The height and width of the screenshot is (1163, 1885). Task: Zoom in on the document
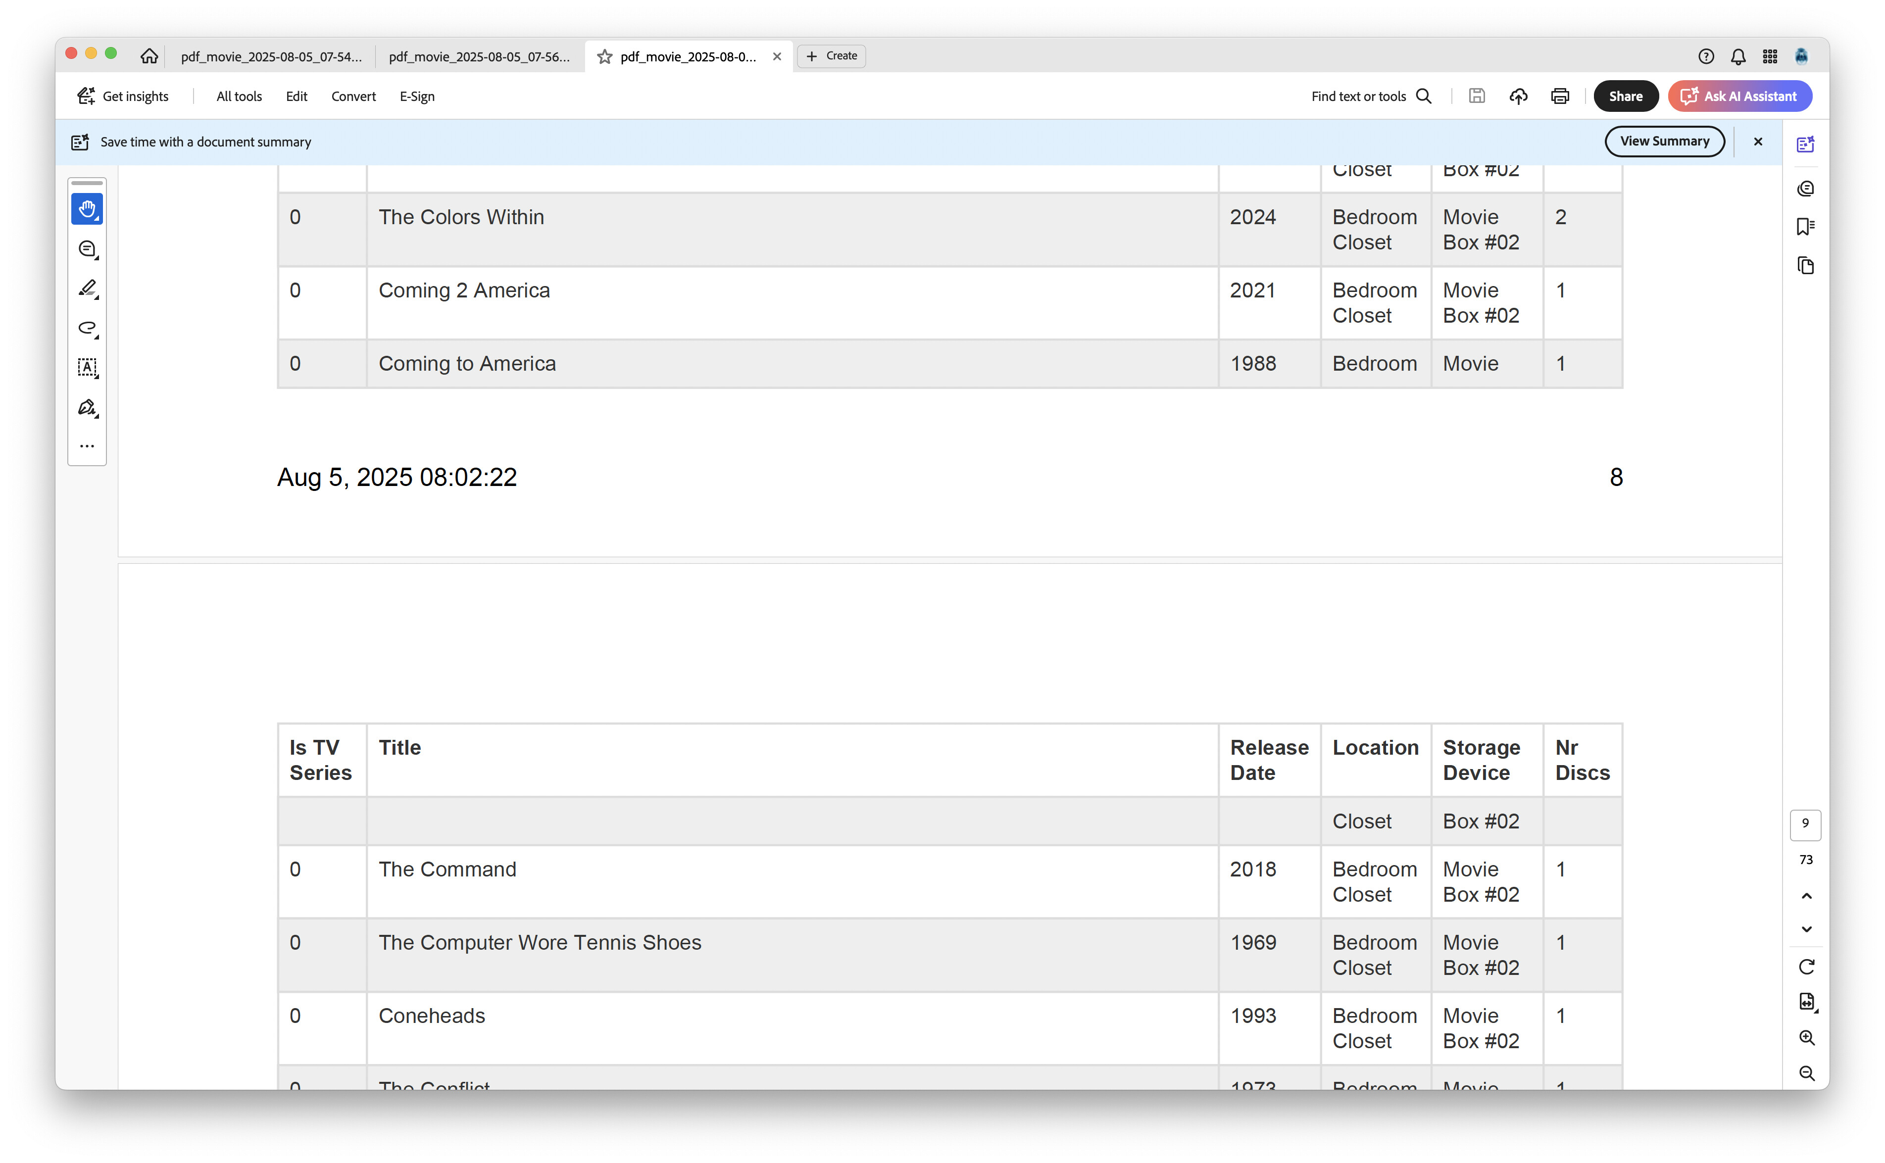(x=1806, y=1038)
